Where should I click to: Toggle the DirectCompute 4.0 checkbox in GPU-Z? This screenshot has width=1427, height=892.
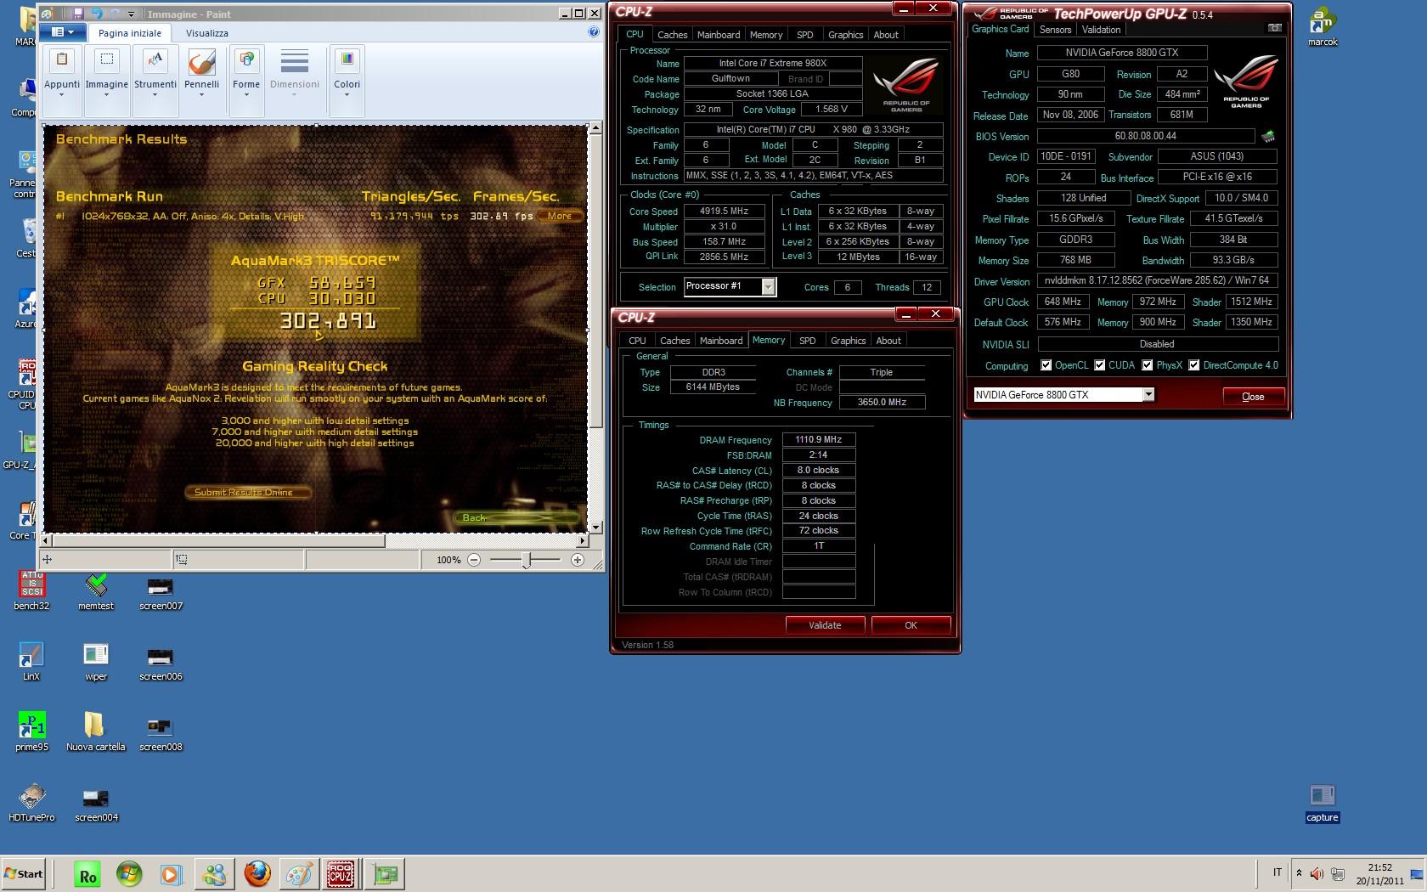(1194, 365)
